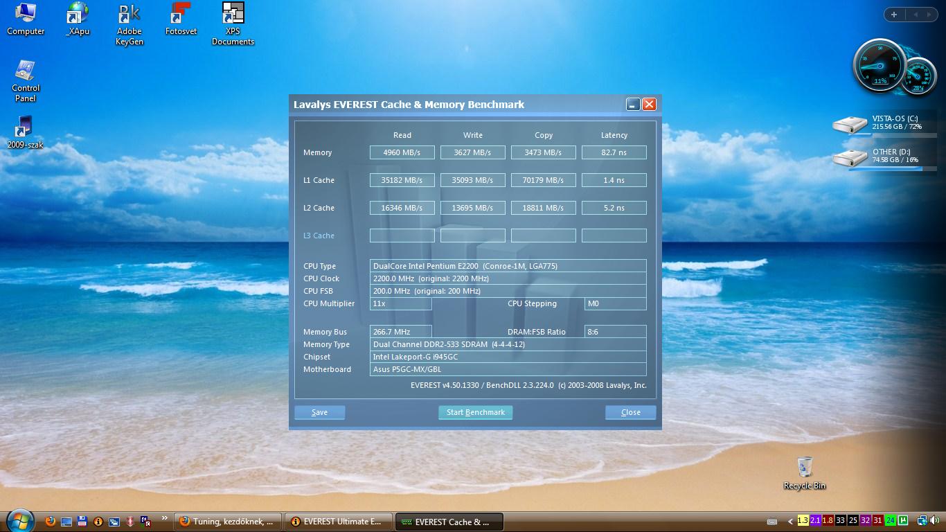Click the CPU meter gauge gadget

coord(880,66)
